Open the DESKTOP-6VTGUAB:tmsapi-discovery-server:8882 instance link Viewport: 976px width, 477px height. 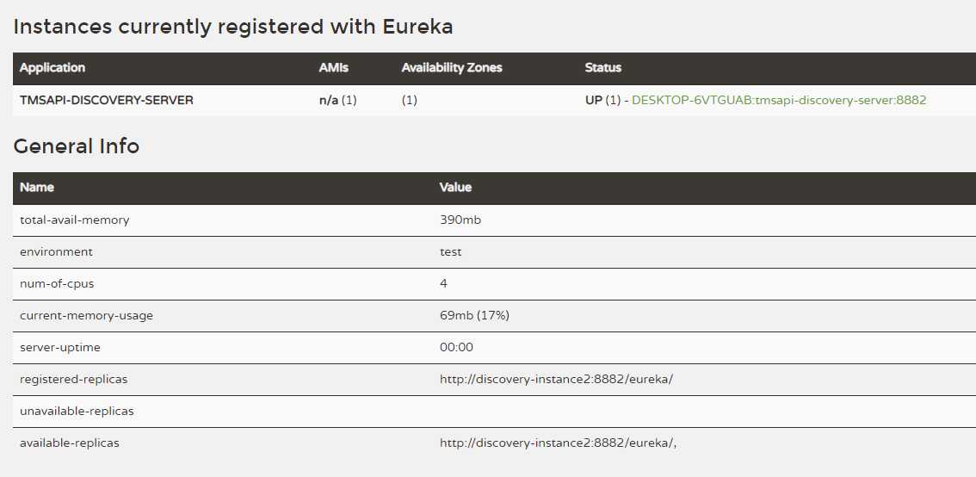[779, 100]
